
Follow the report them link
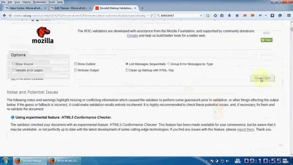(x=245, y=129)
